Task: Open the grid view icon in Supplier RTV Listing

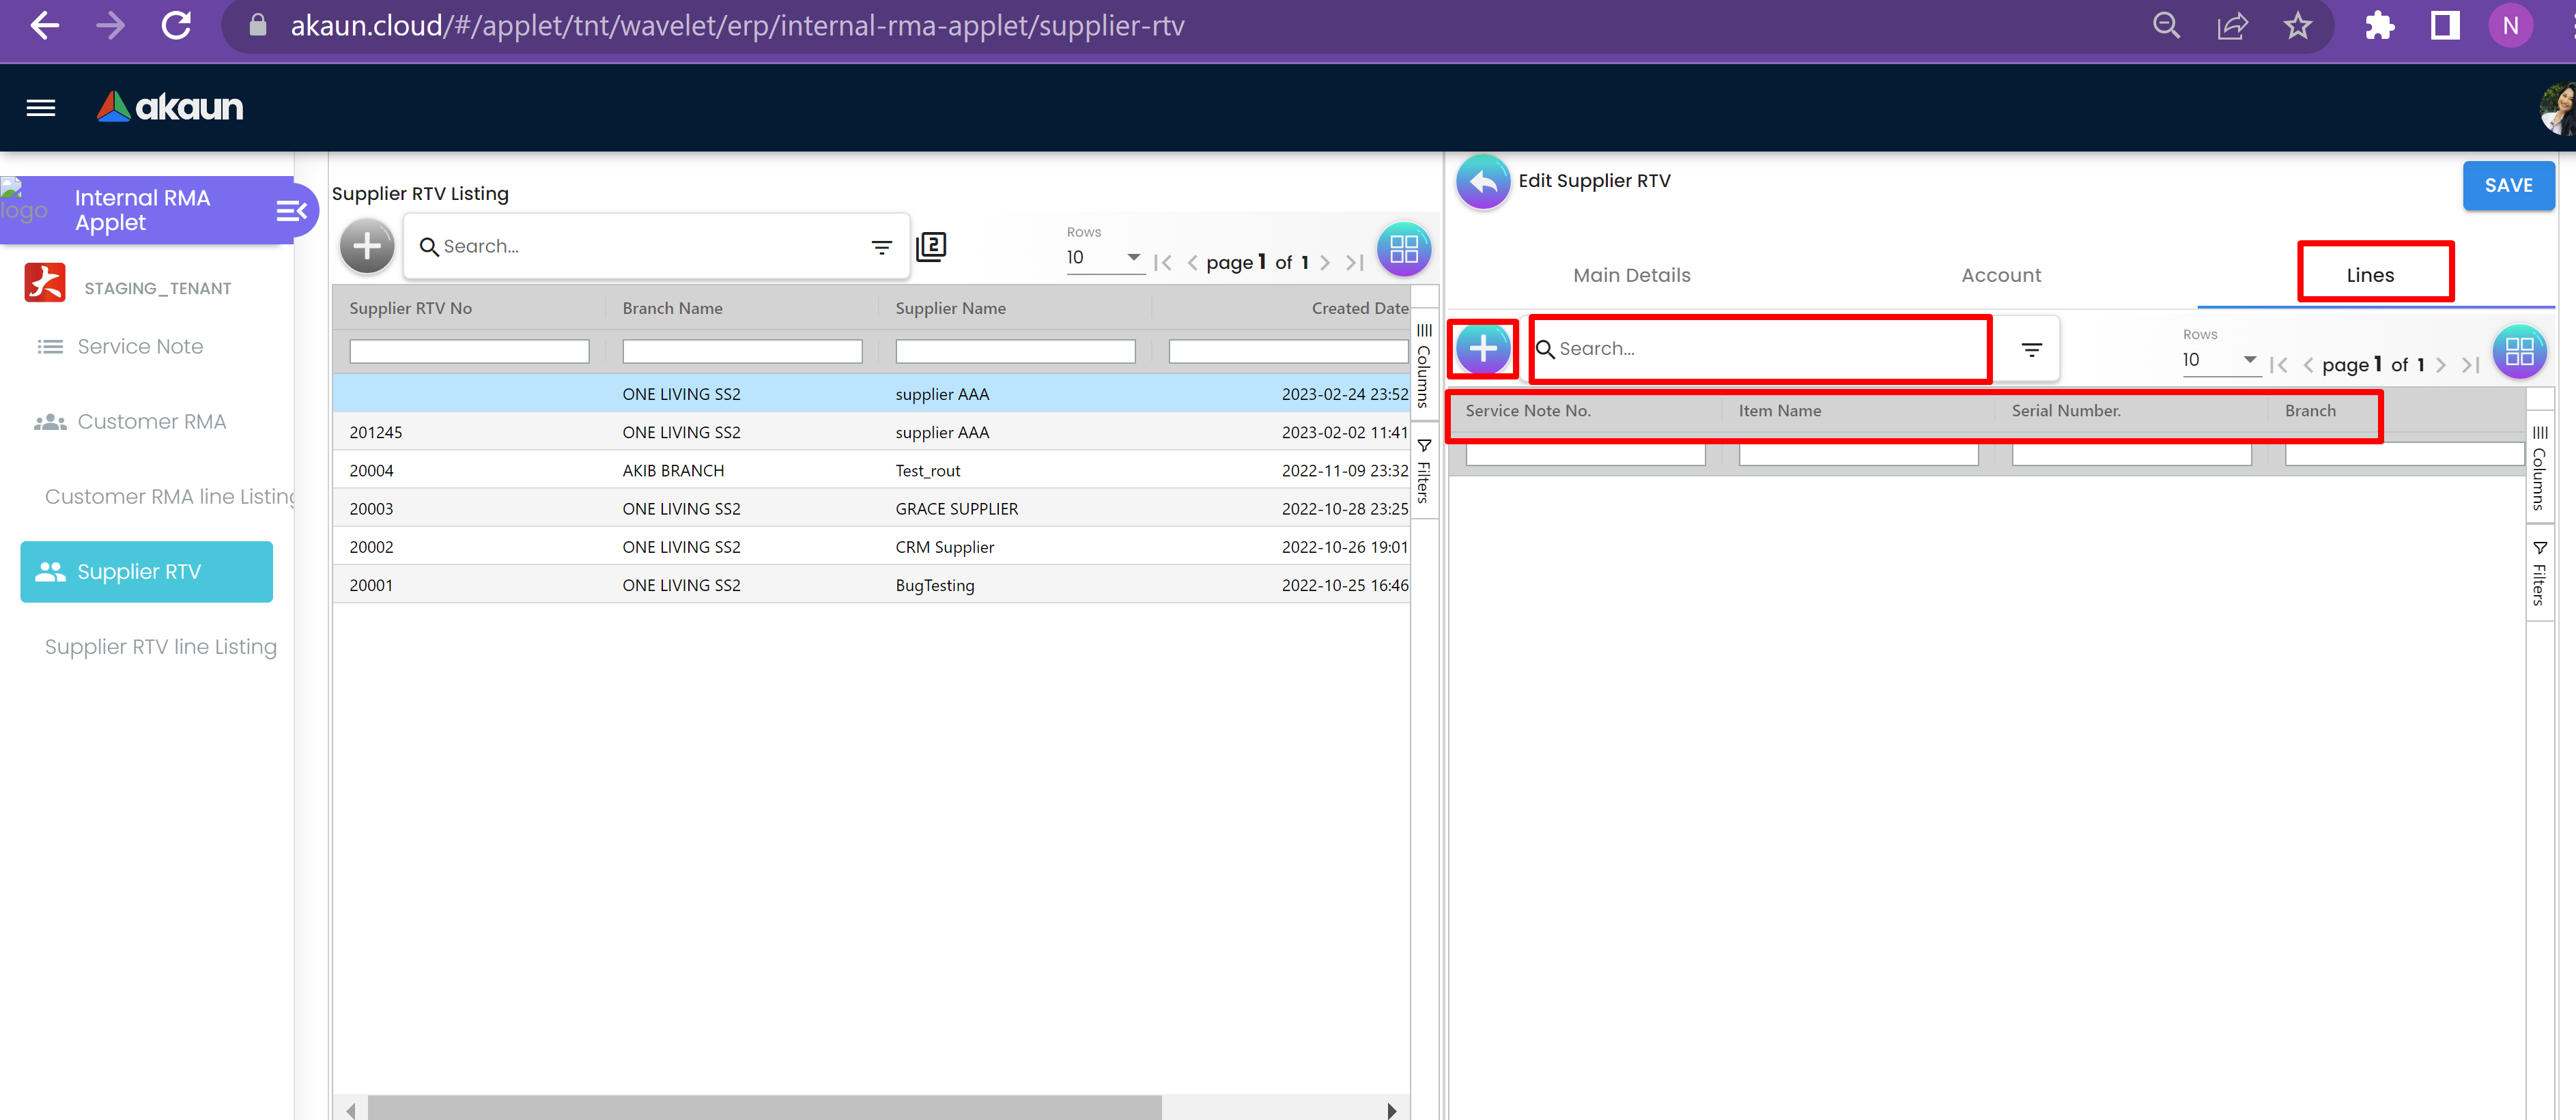Action: [x=1404, y=249]
